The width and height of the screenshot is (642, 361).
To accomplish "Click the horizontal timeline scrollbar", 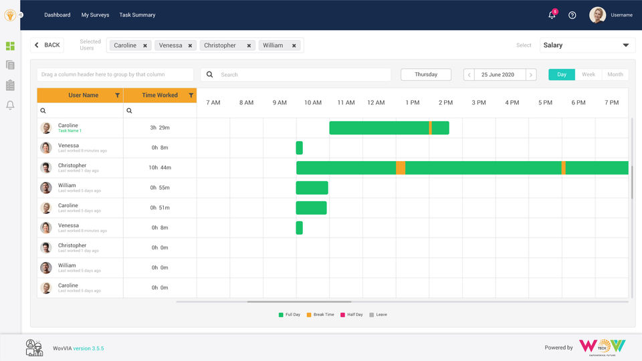I will click(299, 302).
